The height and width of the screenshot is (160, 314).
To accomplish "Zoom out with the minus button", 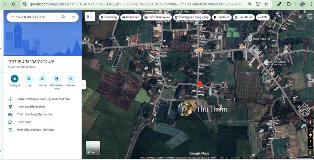I will pyautogui.click(x=310, y=147).
